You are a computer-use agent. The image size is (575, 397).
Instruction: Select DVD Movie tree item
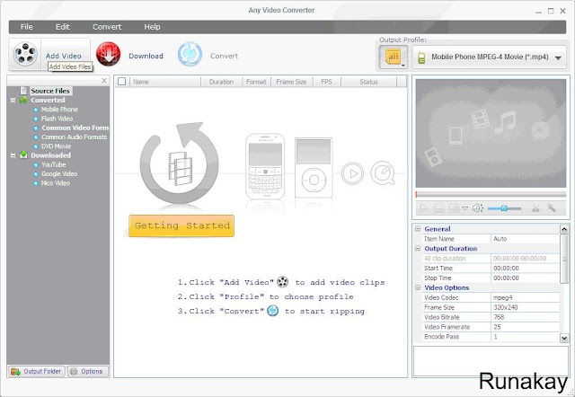[56, 146]
